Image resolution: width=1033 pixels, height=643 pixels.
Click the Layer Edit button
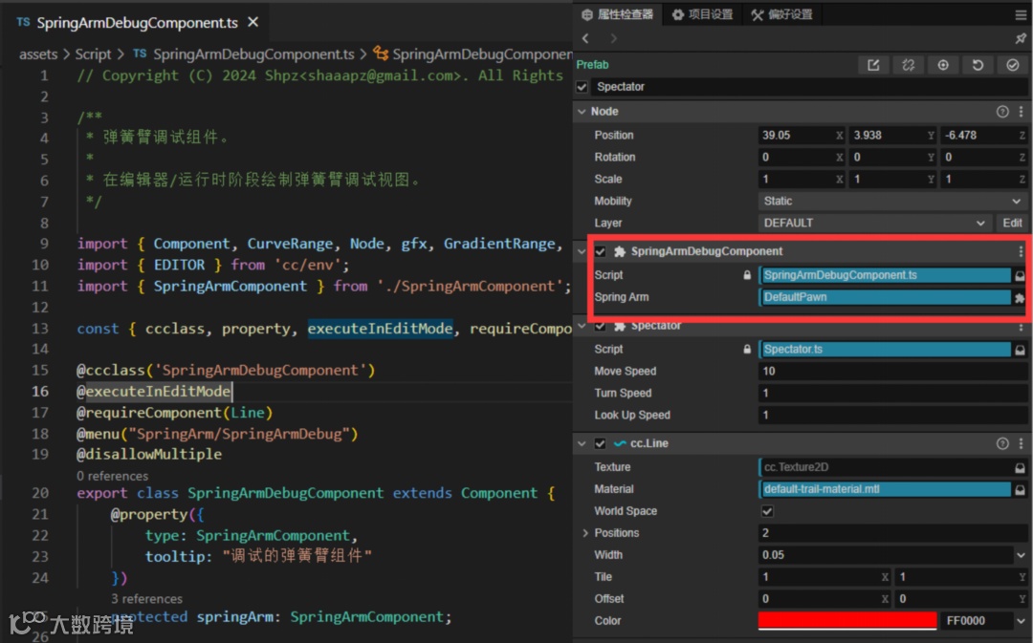point(1012,224)
